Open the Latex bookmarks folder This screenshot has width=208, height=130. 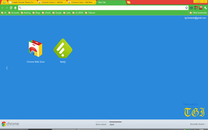(x=67, y=13)
